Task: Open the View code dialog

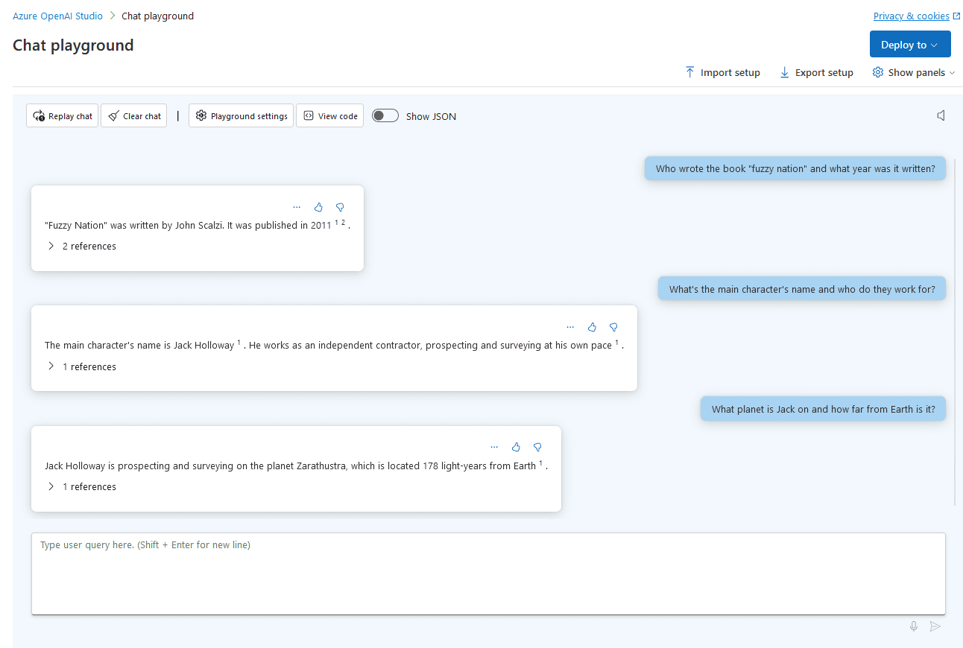Action: click(x=329, y=115)
